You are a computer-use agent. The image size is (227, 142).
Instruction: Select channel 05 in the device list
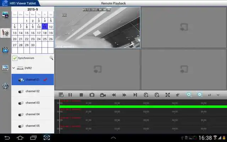coord(33,126)
